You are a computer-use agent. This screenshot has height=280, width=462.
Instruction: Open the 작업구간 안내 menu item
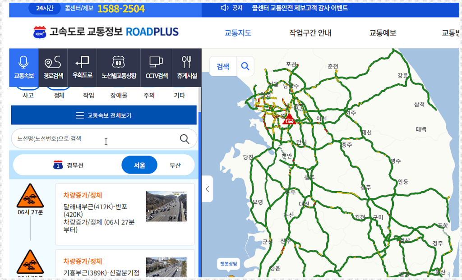310,32
